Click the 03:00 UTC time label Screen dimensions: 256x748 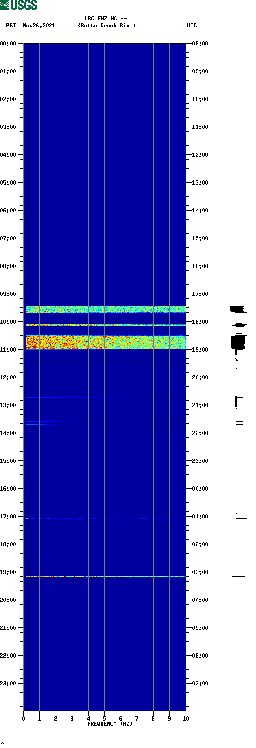pos(200,572)
